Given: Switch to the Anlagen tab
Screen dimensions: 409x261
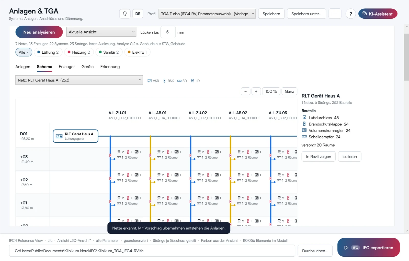Looking at the screenshot, I should pos(23,67).
